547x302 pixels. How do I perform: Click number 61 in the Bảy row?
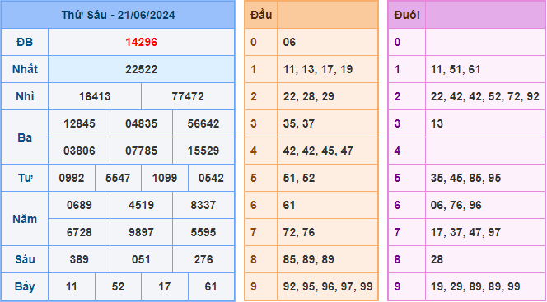pos(211,286)
